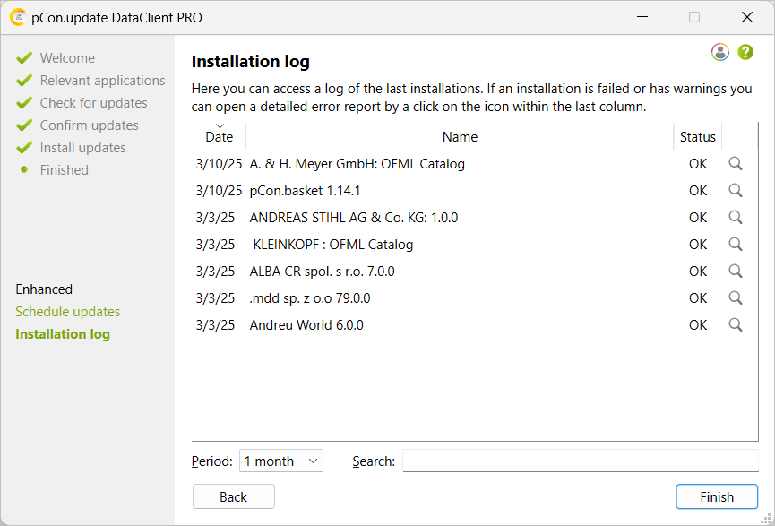Click the pCon.update app icon in title bar
Image resolution: width=775 pixels, height=526 pixels.
[17, 17]
